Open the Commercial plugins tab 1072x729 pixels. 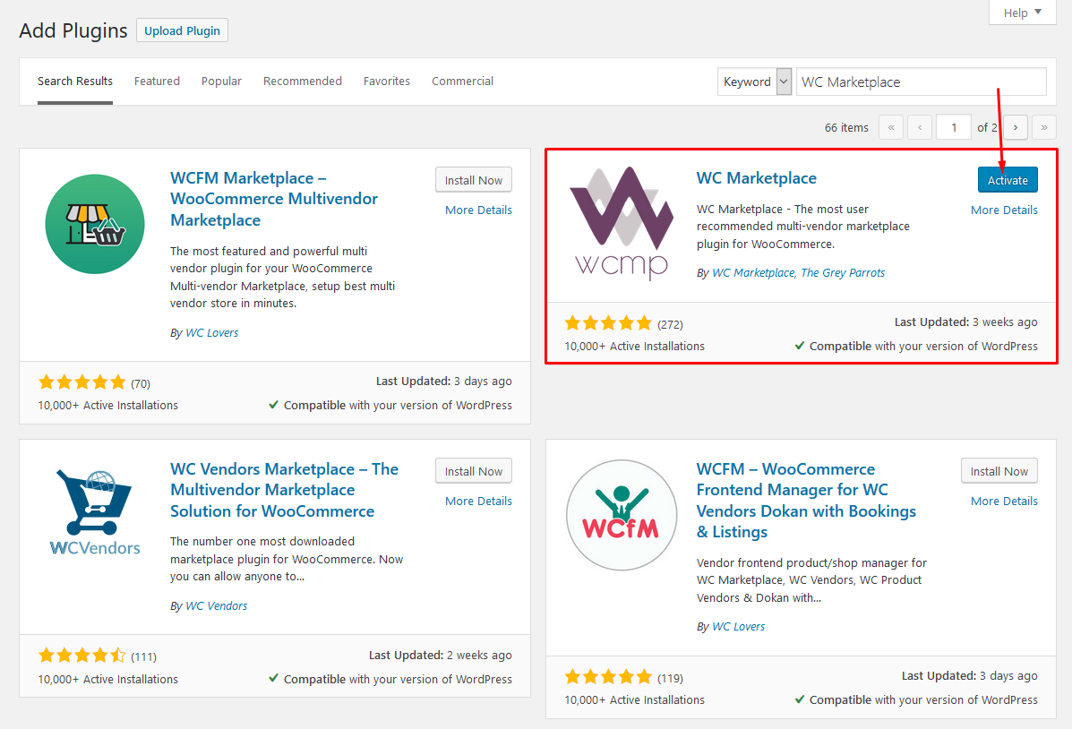[x=462, y=81]
